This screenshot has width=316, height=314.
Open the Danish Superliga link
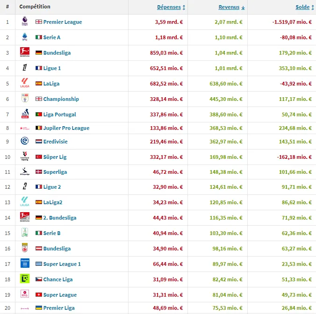click(x=55, y=172)
